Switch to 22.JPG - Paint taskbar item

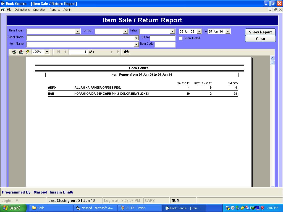140,208
